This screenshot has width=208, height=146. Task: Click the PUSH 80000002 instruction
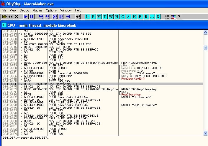(x=60, y=76)
